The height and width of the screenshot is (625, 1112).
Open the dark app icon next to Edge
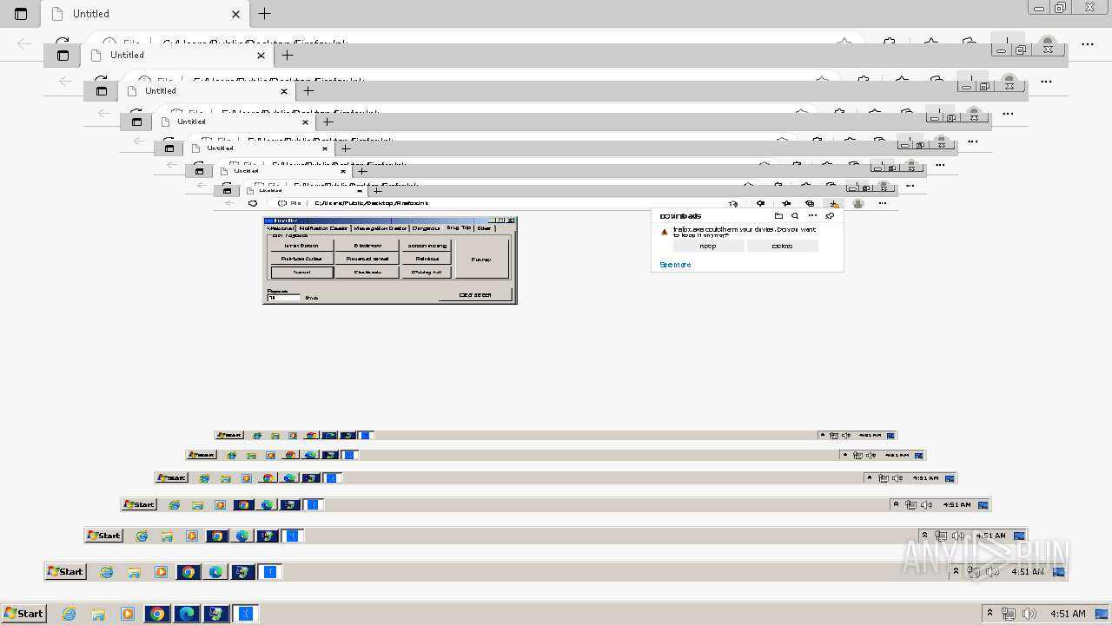point(216,614)
